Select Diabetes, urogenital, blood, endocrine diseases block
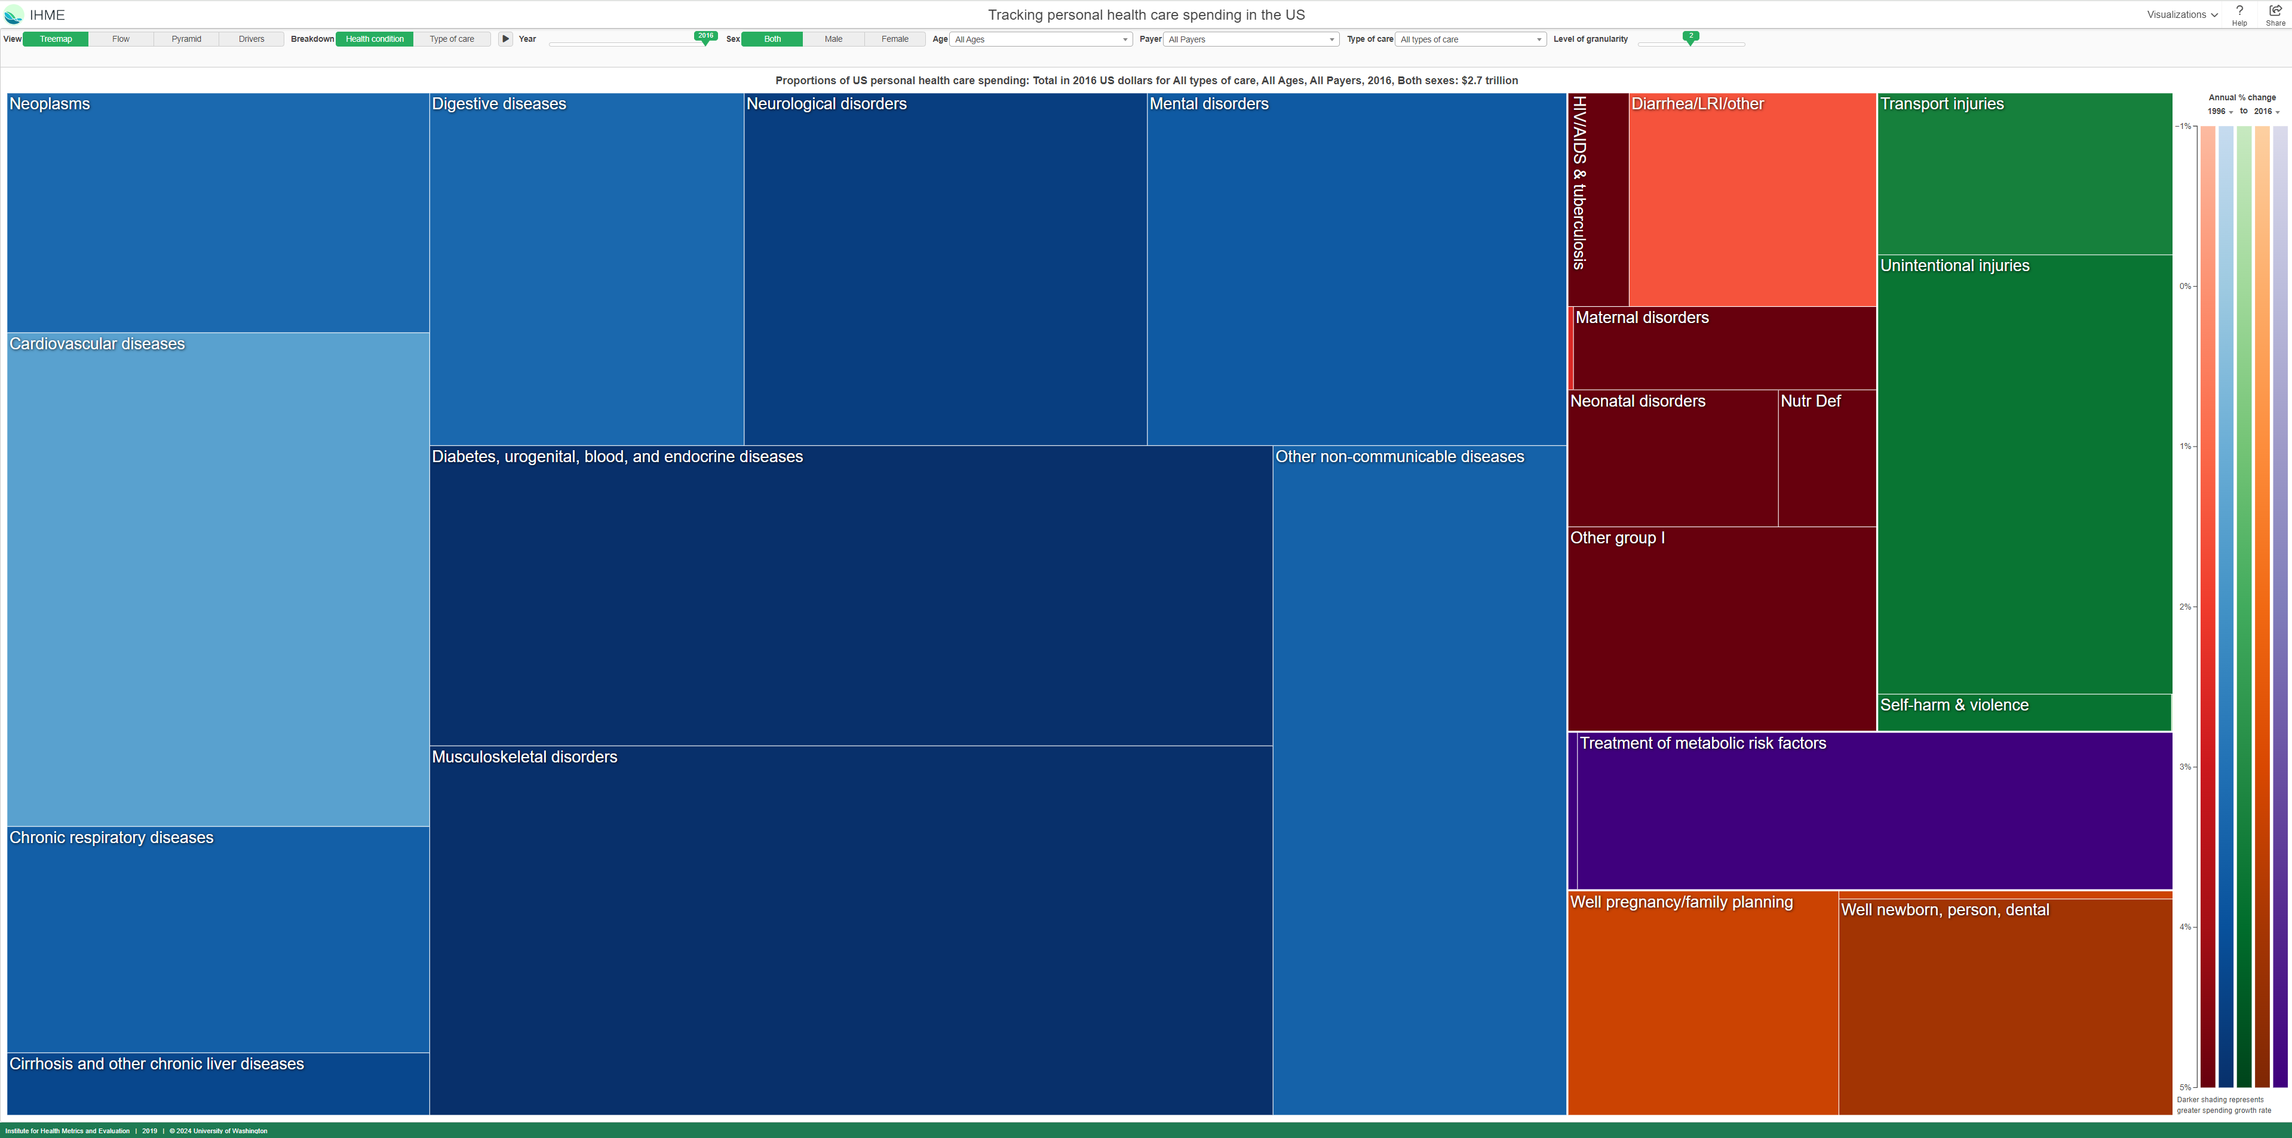The width and height of the screenshot is (2292, 1138). coord(851,596)
